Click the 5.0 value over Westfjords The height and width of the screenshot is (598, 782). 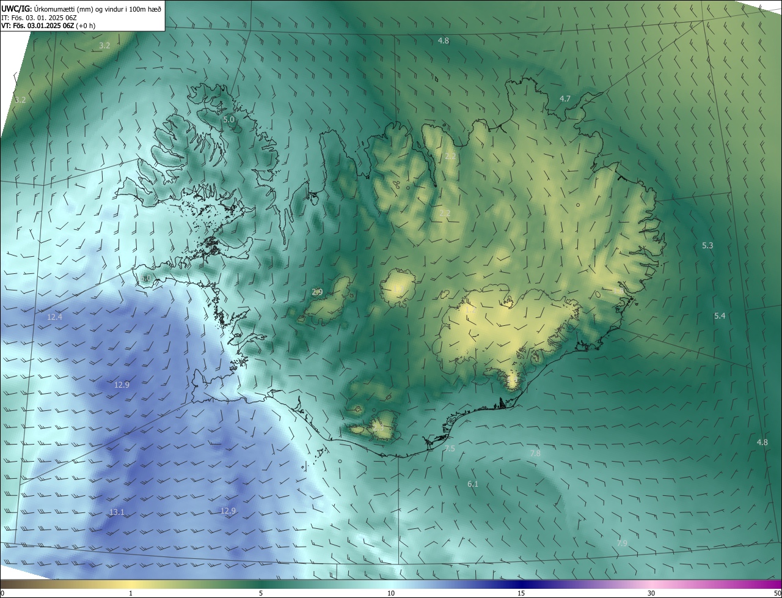tap(228, 119)
